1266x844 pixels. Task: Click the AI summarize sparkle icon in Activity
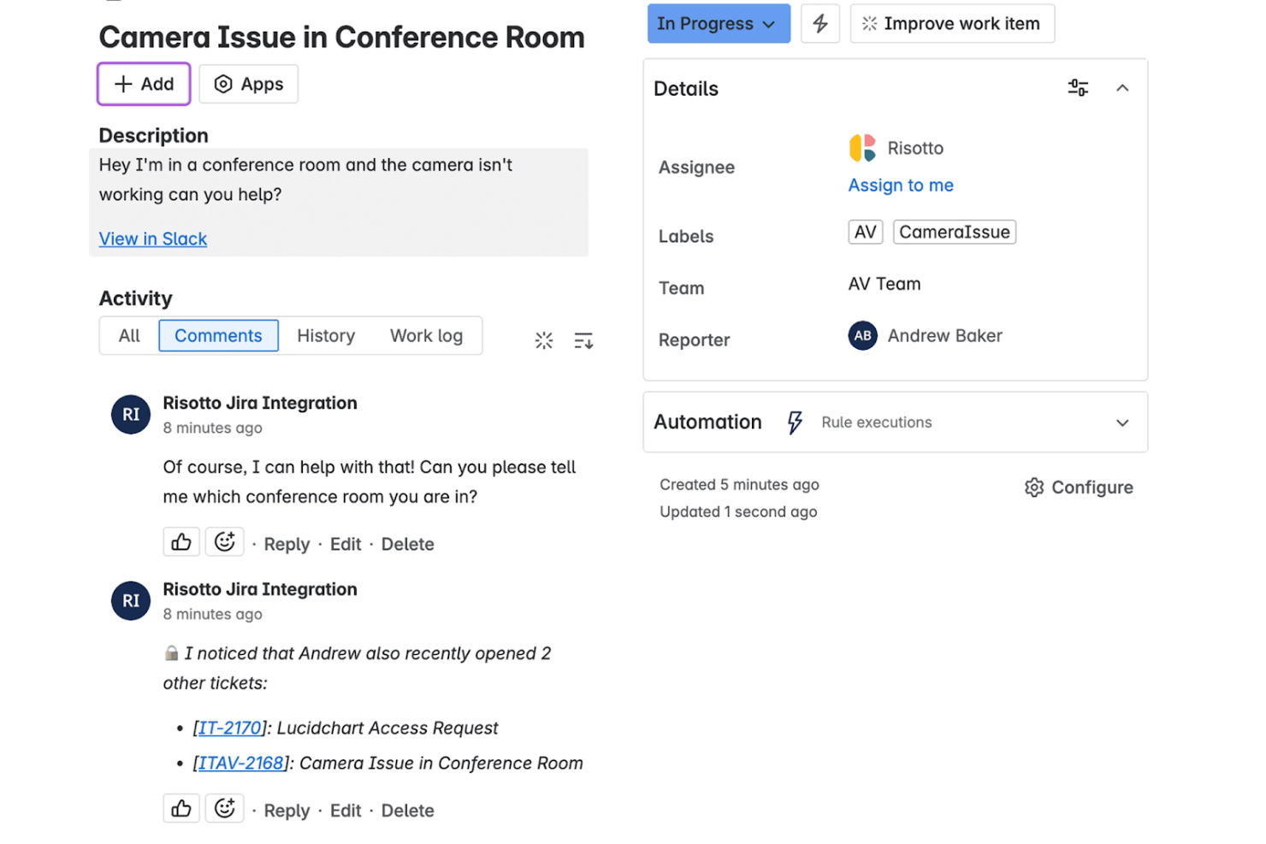544,340
